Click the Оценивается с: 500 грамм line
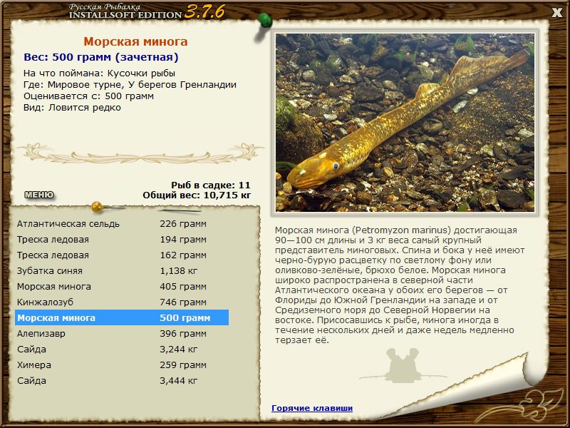The image size is (570, 428). [x=88, y=96]
